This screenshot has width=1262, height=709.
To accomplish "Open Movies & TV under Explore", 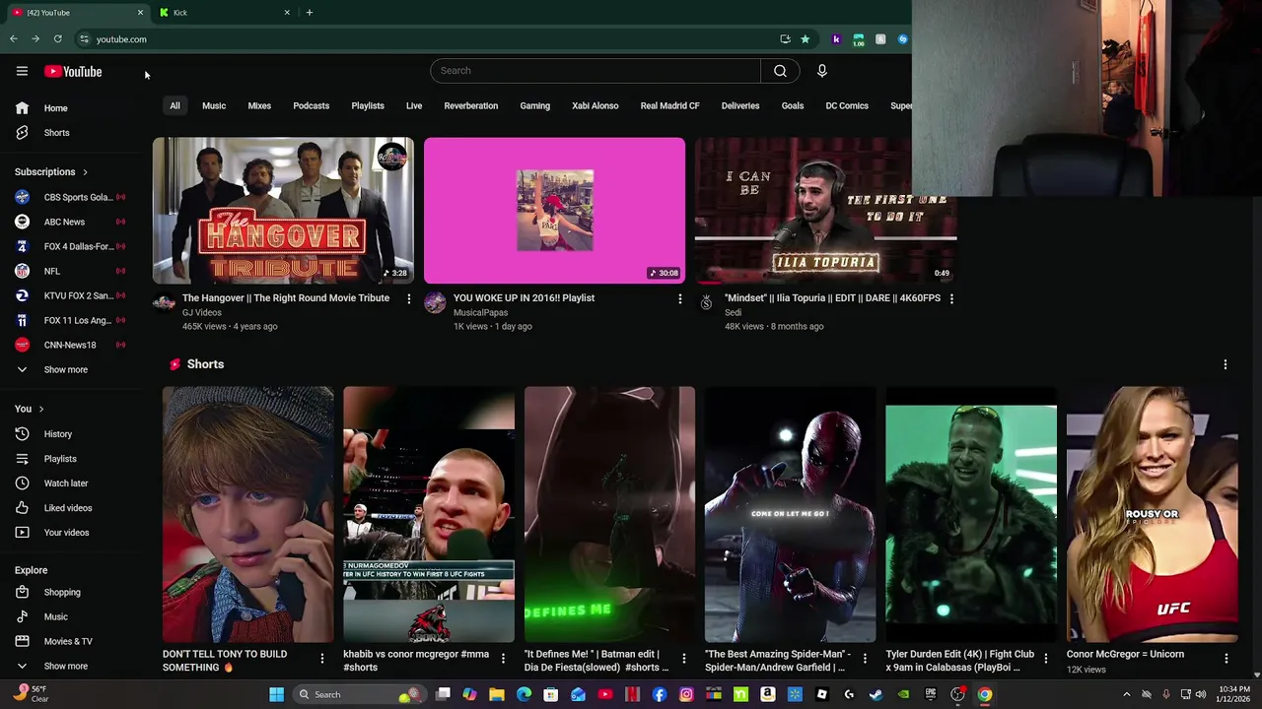I will point(70,641).
